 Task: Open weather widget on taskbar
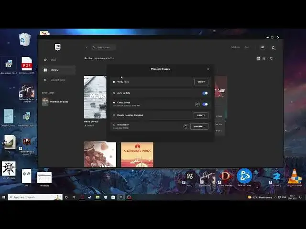click(x=260, y=197)
